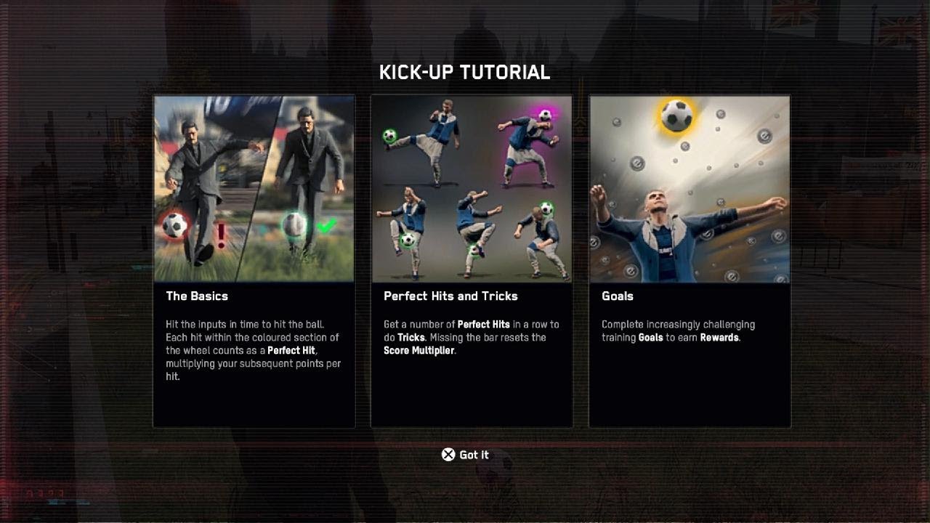The image size is (930, 523).
Task: Click the bold Tricks word in description
Action: (x=411, y=338)
